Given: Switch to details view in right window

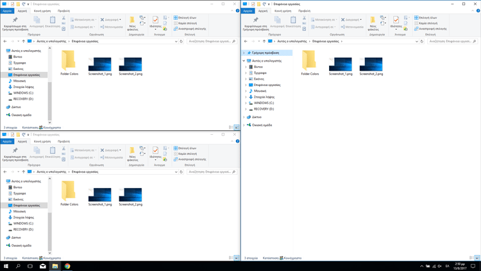Looking at the screenshot, I should (471, 258).
